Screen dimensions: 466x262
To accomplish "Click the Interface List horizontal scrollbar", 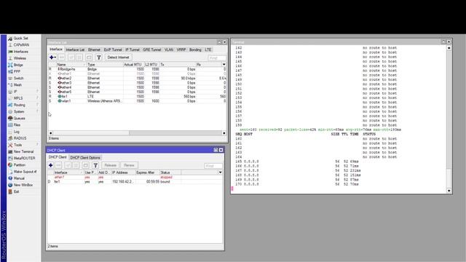I will point(137,133).
